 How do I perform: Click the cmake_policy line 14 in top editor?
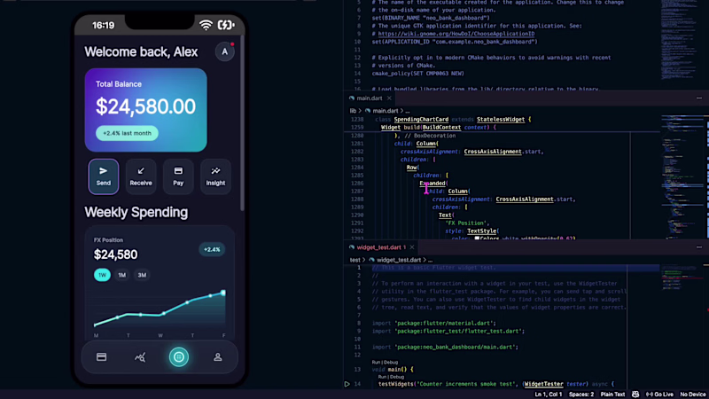click(417, 74)
